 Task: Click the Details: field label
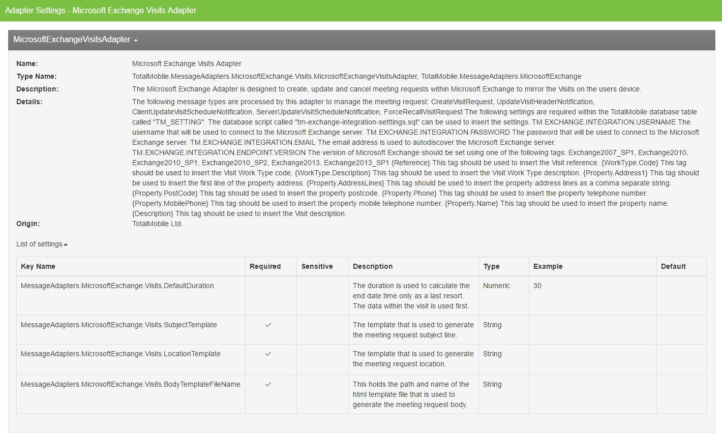point(29,102)
